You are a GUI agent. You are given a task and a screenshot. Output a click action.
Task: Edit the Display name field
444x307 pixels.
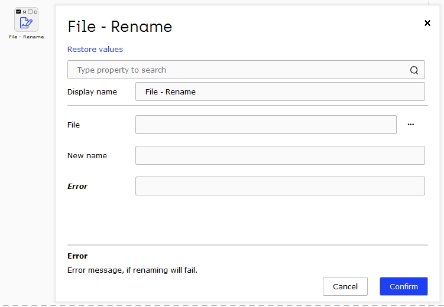coord(280,92)
